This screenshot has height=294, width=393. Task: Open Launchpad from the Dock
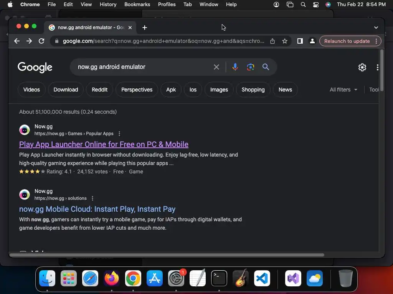click(69, 278)
